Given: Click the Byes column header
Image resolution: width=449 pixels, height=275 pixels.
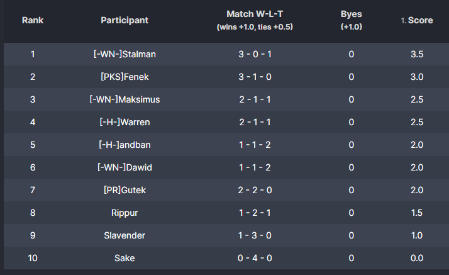Looking at the screenshot, I should (352, 20).
